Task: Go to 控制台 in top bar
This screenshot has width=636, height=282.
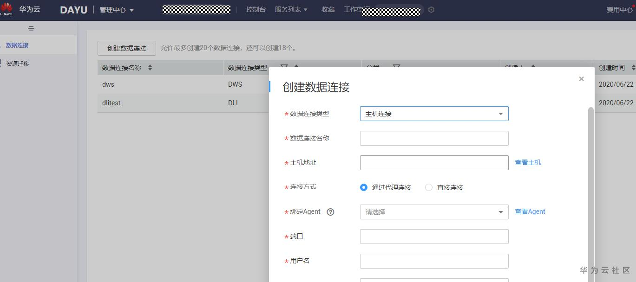Action: click(256, 10)
